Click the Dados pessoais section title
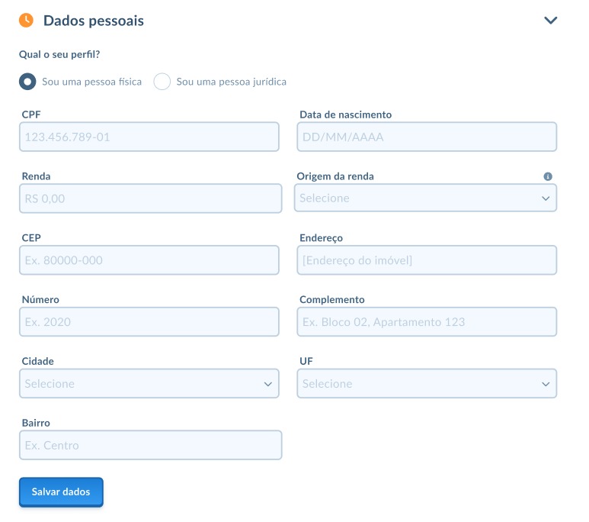 94,21
